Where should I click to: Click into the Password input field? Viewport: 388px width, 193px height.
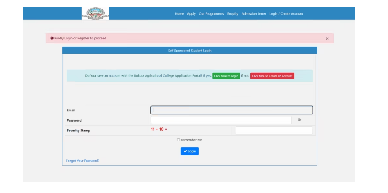[221, 120]
